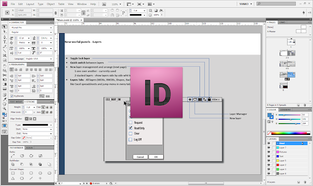Switch to the Align tab
The image size is (313, 186).
29,148
